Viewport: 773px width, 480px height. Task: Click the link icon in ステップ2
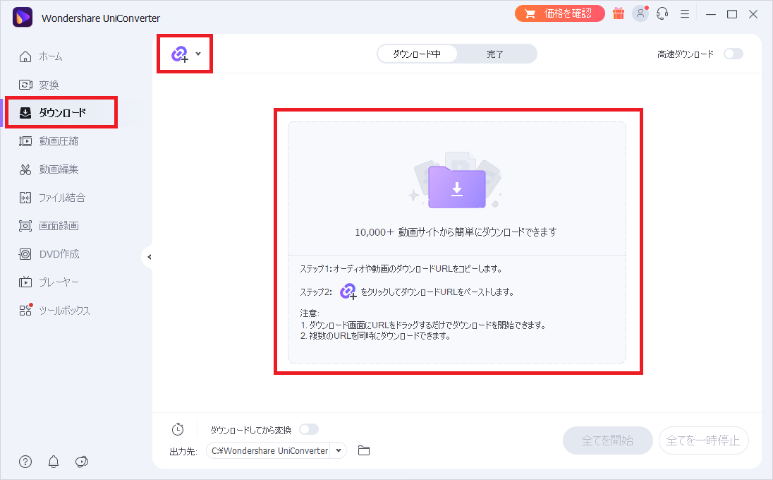click(x=348, y=292)
